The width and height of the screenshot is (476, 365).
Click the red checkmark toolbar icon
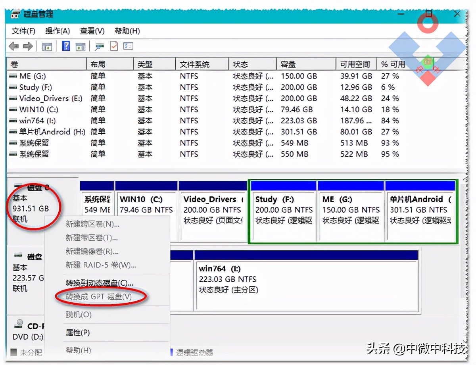point(113,46)
